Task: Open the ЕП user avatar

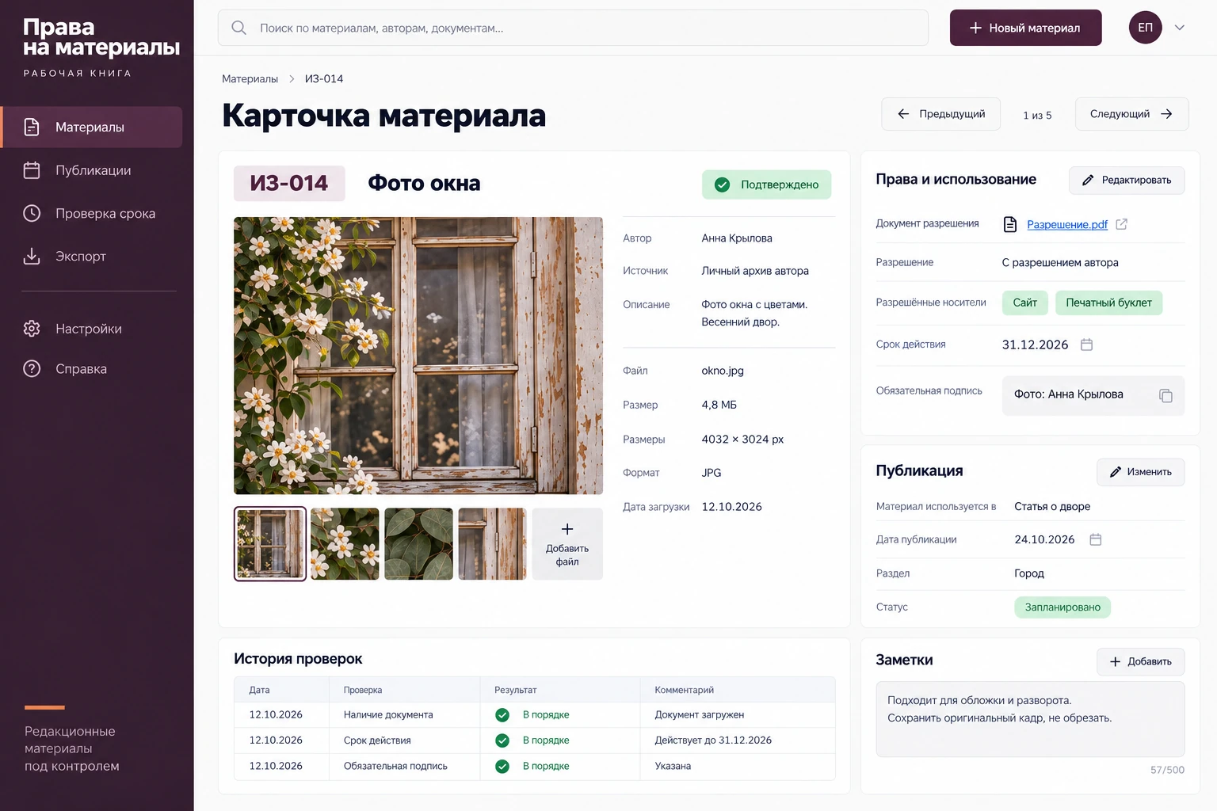Action: point(1145,28)
